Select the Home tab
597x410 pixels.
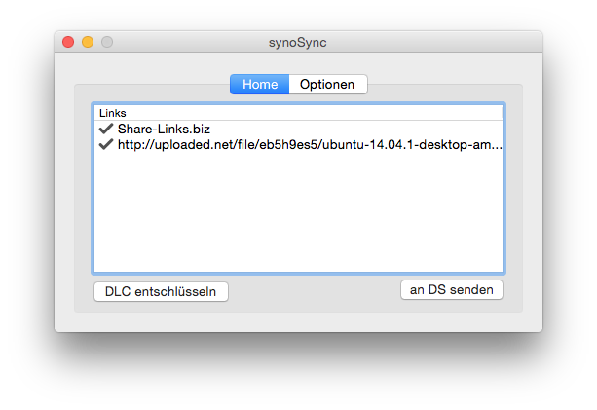(x=260, y=84)
